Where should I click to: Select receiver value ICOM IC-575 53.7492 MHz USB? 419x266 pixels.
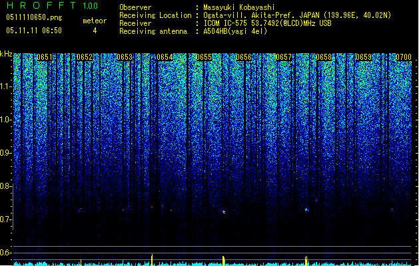click(x=267, y=23)
